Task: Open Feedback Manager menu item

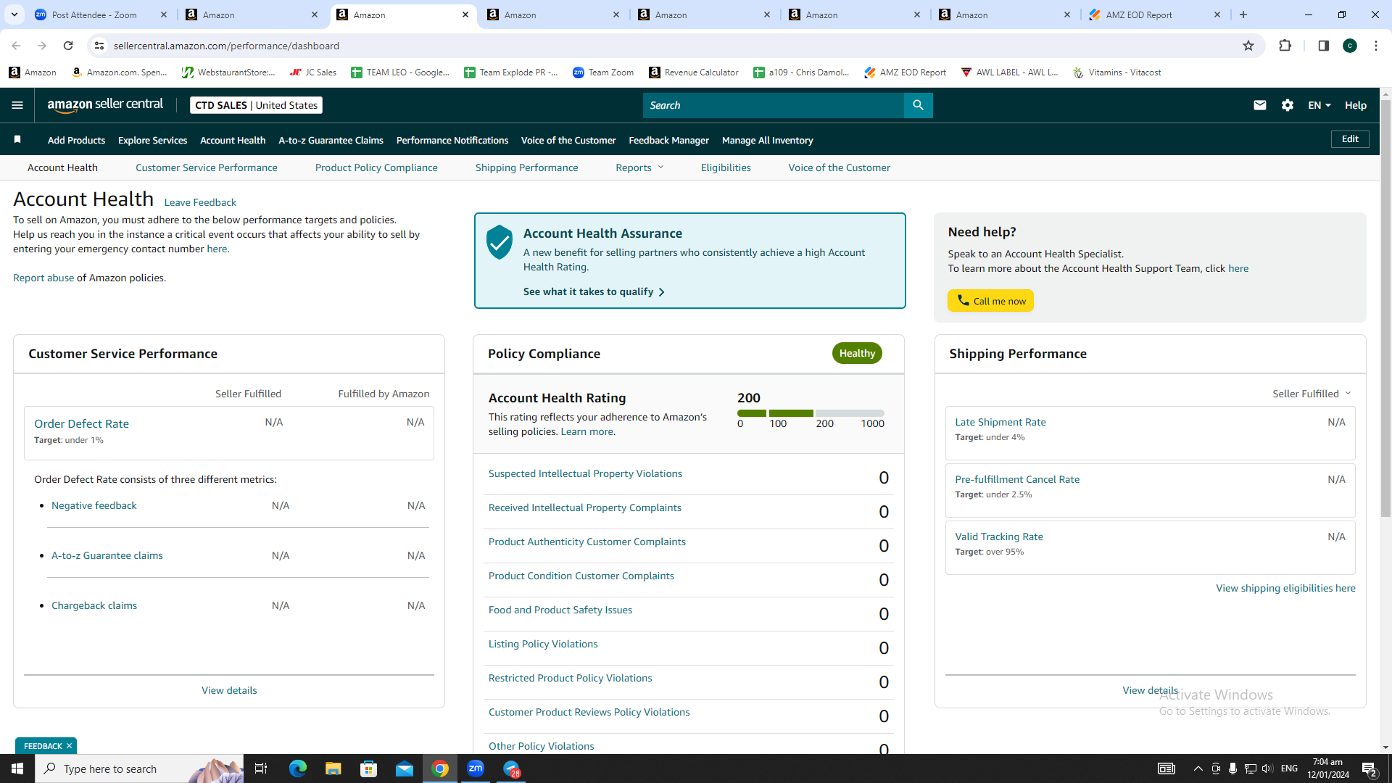Action: pyautogui.click(x=668, y=140)
